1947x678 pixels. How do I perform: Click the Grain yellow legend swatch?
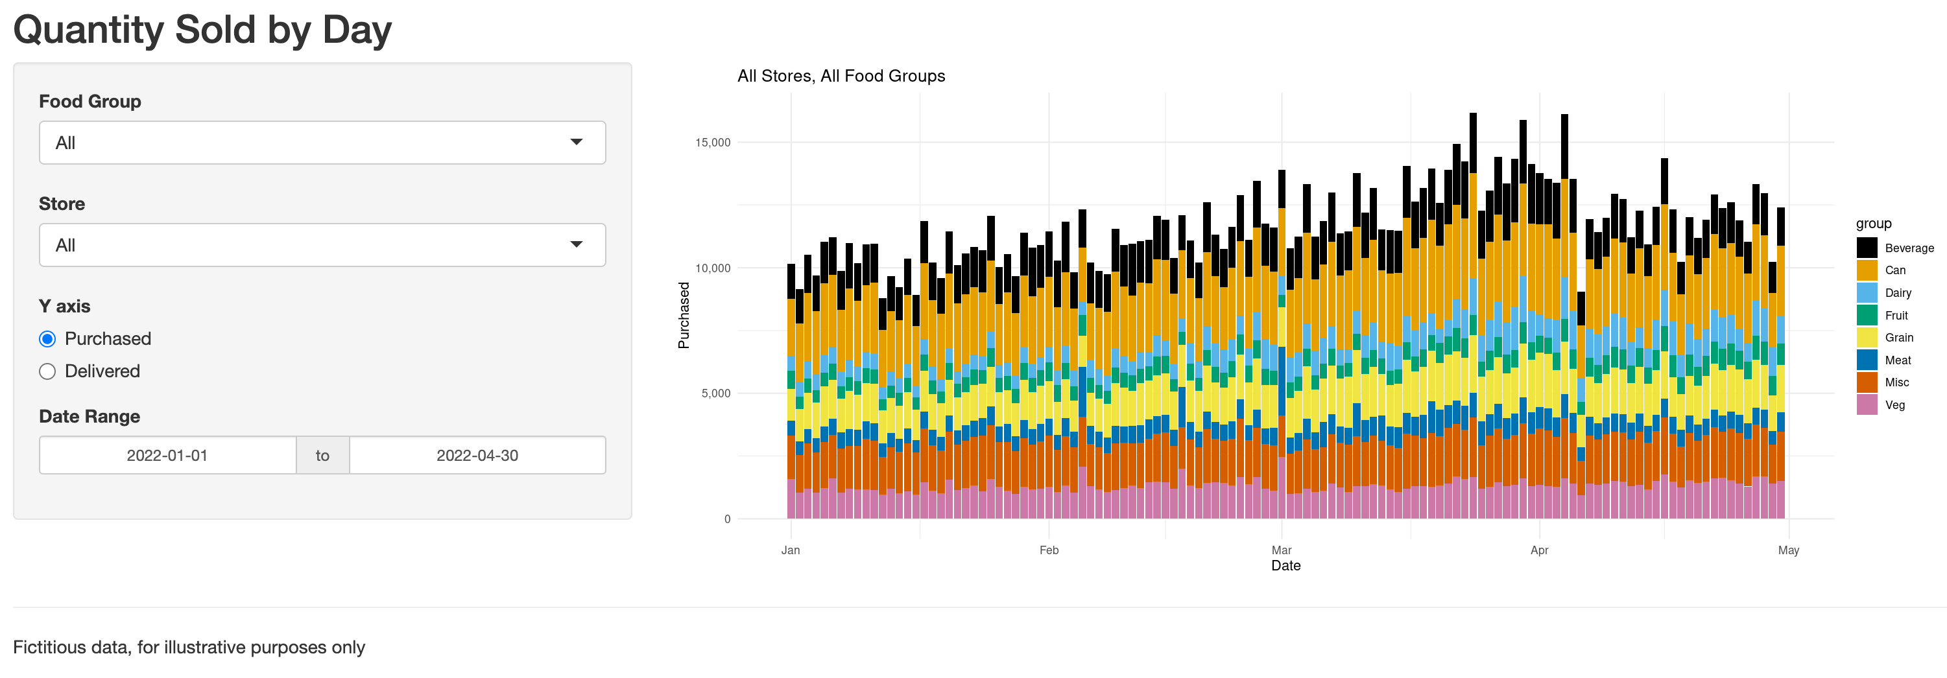tap(1866, 338)
